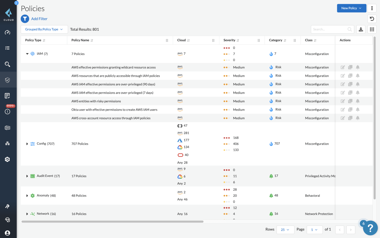Sort by the Severity column header
This screenshot has width=380, height=238.
[229, 40]
